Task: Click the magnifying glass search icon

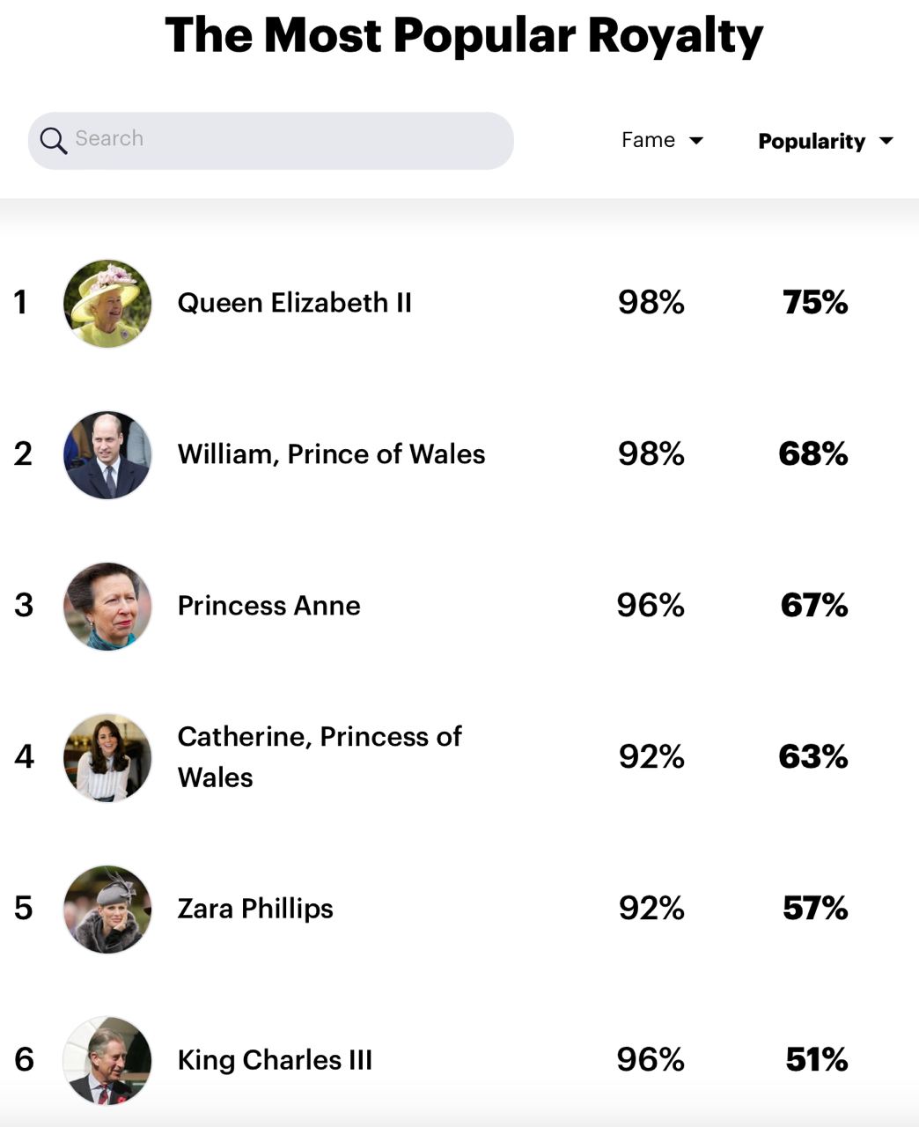Action: [x=53, y=141]
